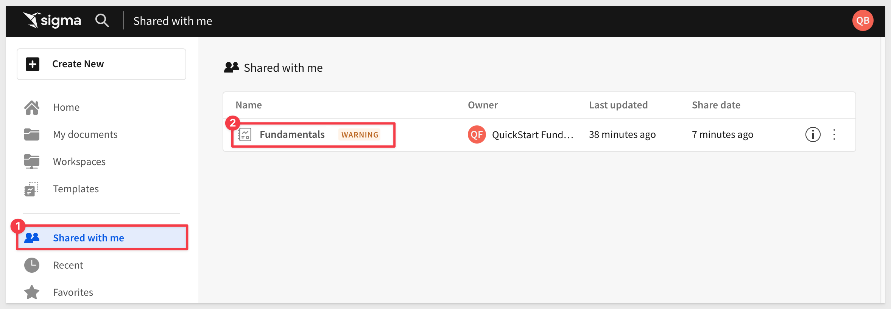
Task: Select Shared with me in sidebar
Action: [102, 238]
